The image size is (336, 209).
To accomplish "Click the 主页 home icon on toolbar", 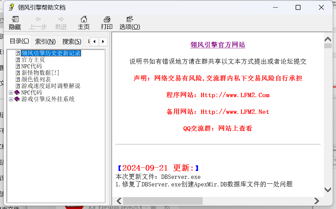I will coord(83,20).
